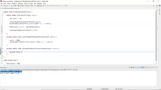Image resolution: width=161 pixels, height=90 pixels.
Task: Open the Open Console dropdown arrow
Action: (x=153, y=67)
